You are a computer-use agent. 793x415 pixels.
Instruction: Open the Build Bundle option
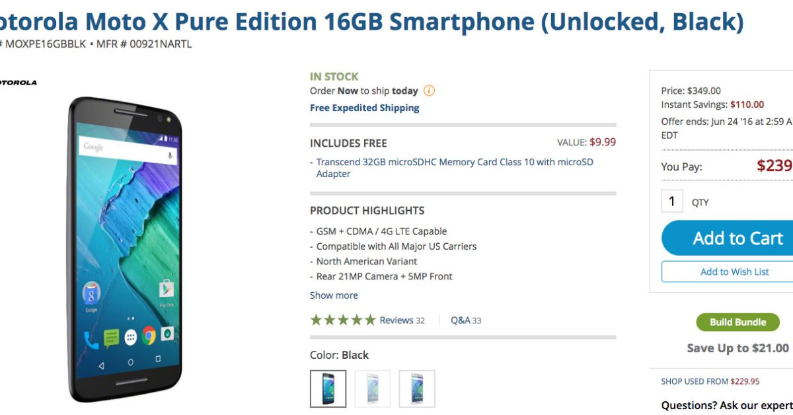click(x=737, y=322)
